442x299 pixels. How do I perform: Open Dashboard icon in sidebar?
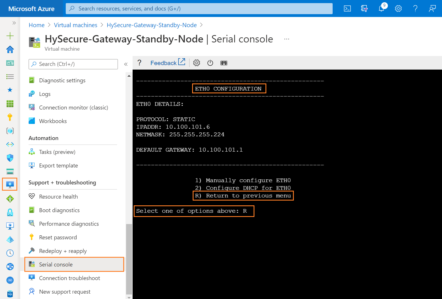[x=10, y=63]
